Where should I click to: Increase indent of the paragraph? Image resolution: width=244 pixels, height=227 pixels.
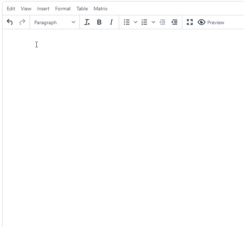[174, 22]
